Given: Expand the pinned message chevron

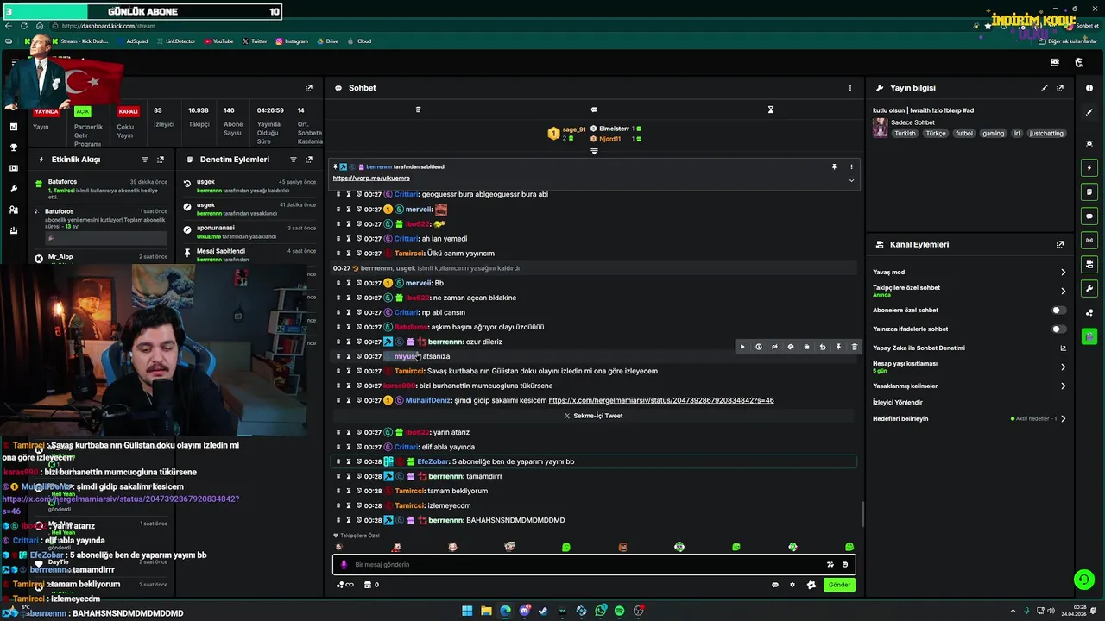Looking at the screenshot, I should point(851,180).
